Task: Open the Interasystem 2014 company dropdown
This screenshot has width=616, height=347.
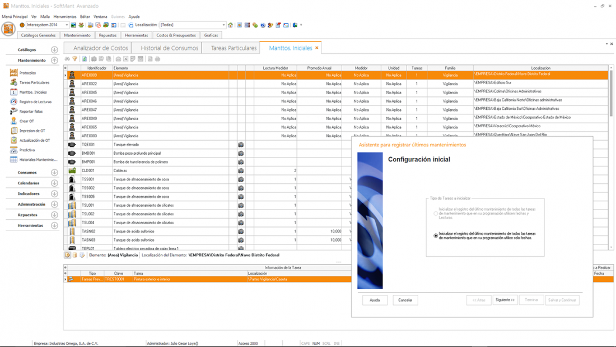Action: [x=67, y=25]
